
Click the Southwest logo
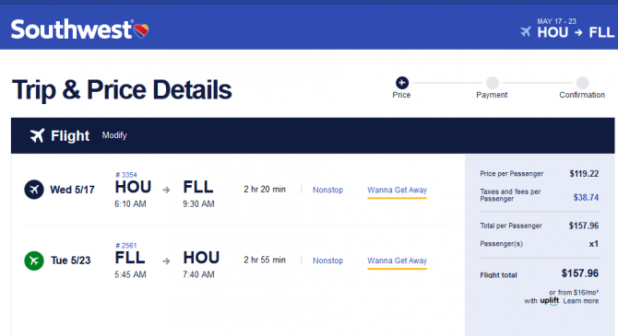[79, 29]
